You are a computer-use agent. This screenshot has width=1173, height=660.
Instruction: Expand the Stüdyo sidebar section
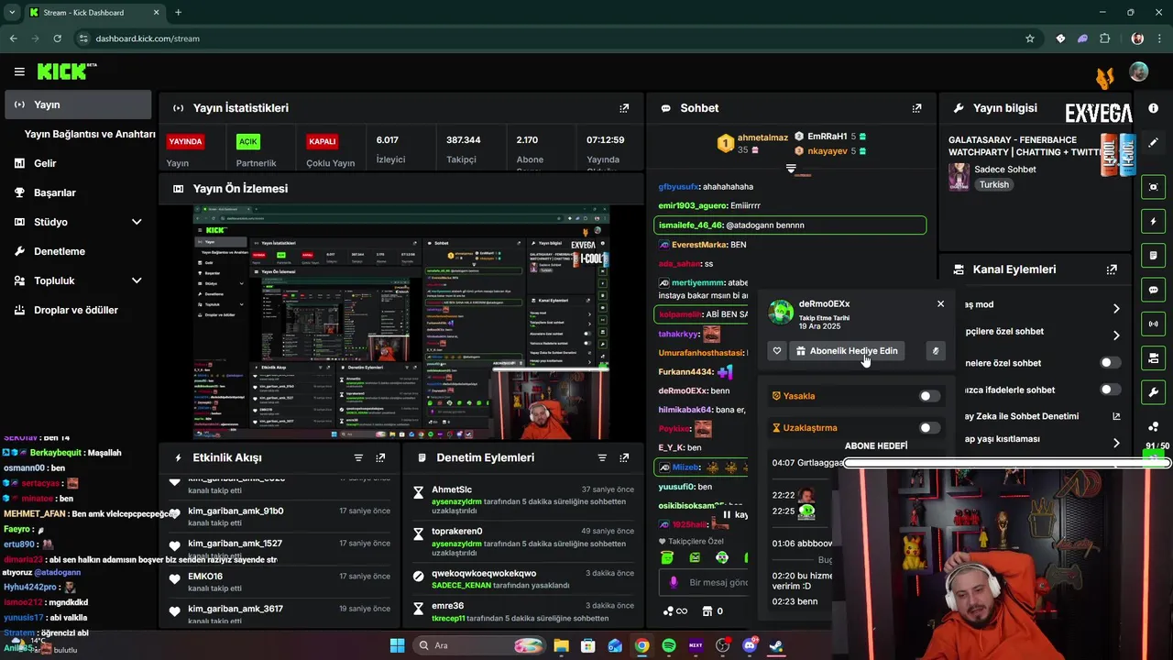pyautogui.click(x=137, y=222)
